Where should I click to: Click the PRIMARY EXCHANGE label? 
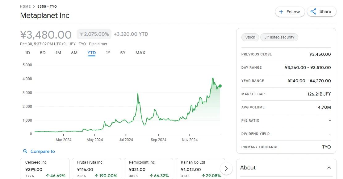pyautogui.click(x=260, y=147)
